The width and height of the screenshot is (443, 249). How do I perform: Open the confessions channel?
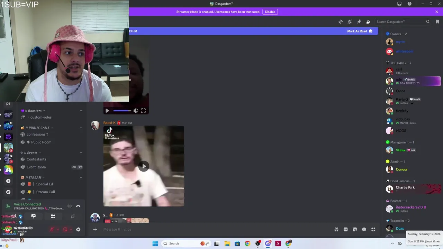click(37, 134)
